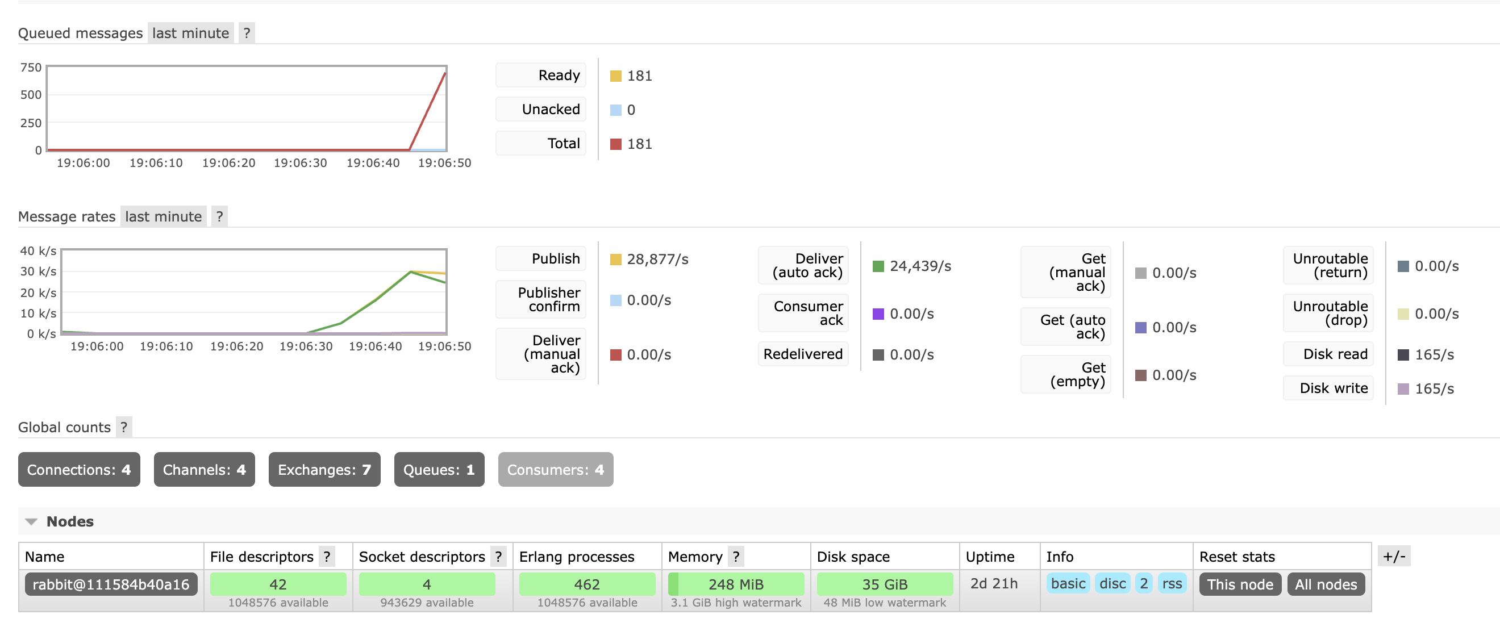
Task: Click Reset stats for This node
Action: [x=1241, y=584]
